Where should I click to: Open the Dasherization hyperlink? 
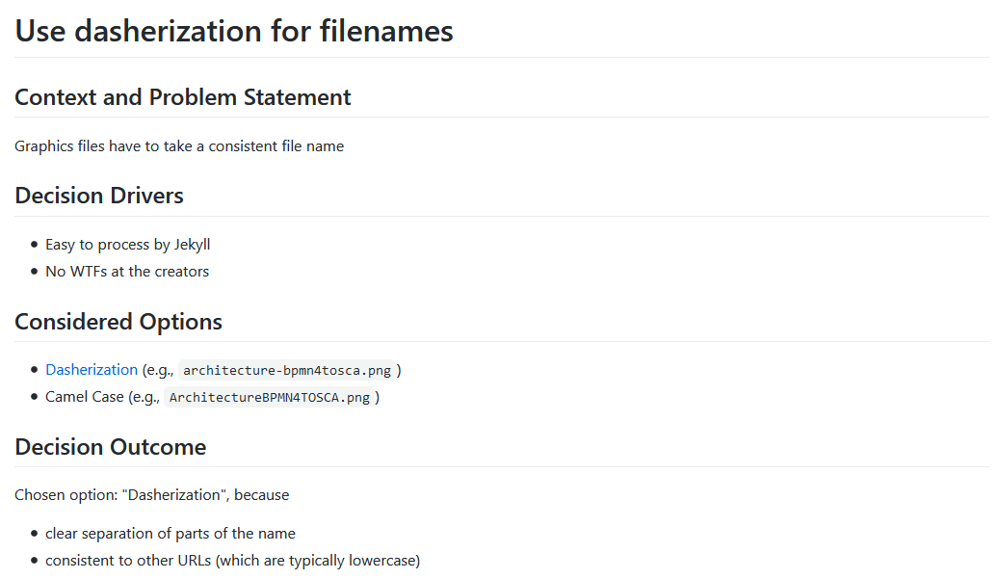click(x=92, y=370)
